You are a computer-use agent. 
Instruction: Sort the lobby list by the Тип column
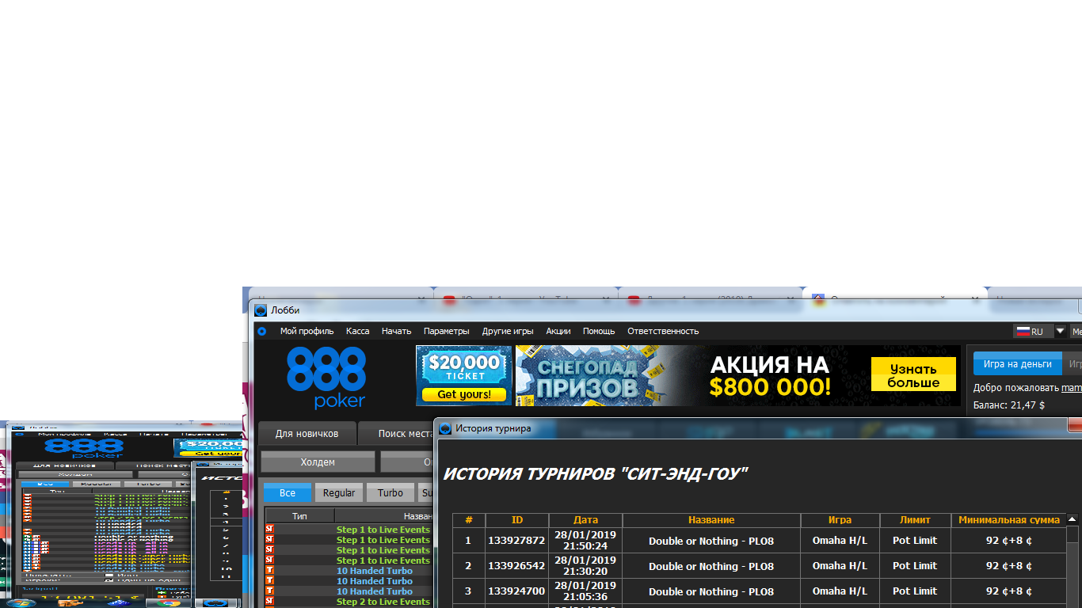coord(299,515)
